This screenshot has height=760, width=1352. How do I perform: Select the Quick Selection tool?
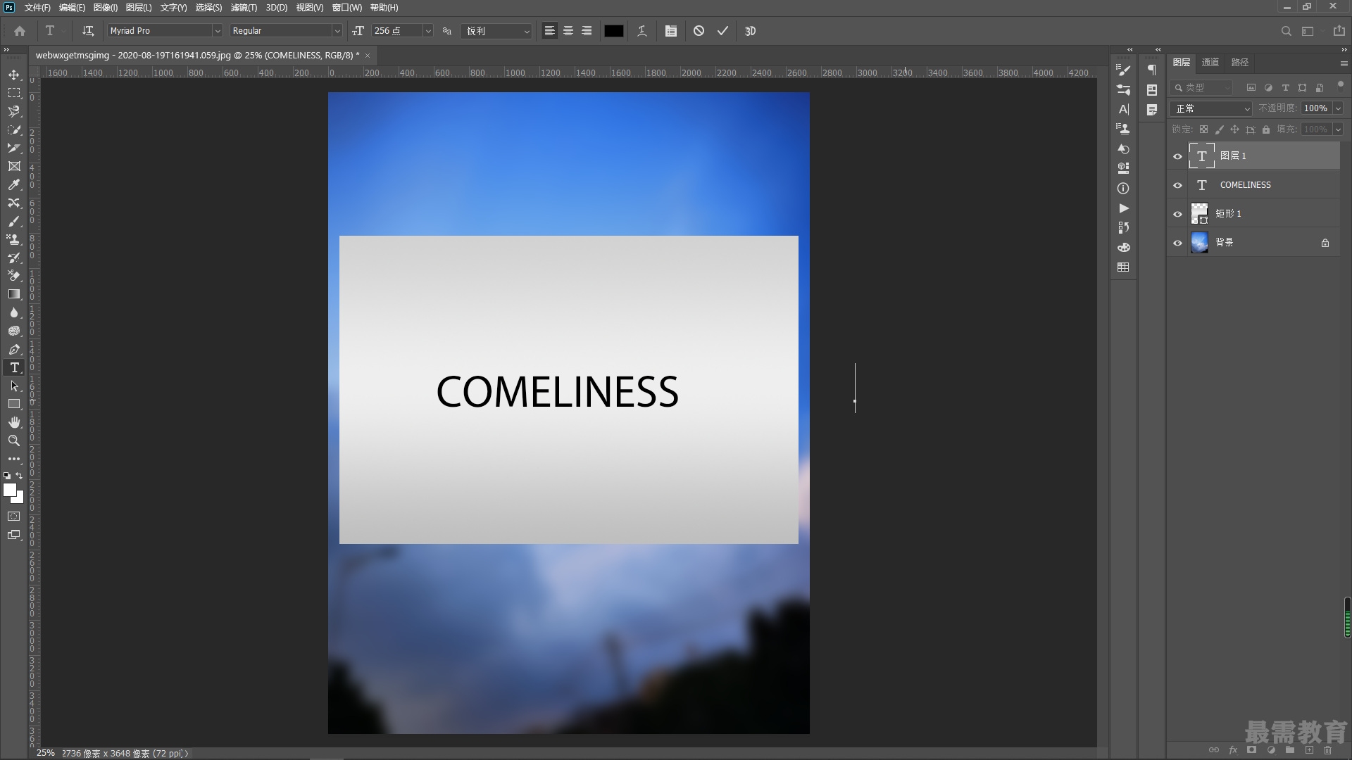(14, 129)
